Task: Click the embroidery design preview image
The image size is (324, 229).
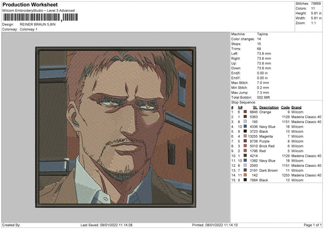Action: coord(116,127)
